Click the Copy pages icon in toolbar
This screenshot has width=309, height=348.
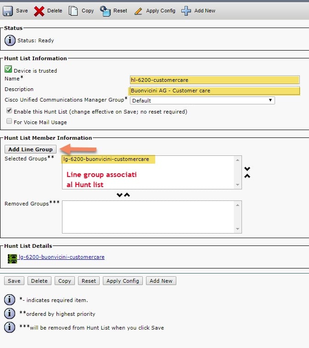click(x=73, y=11)
